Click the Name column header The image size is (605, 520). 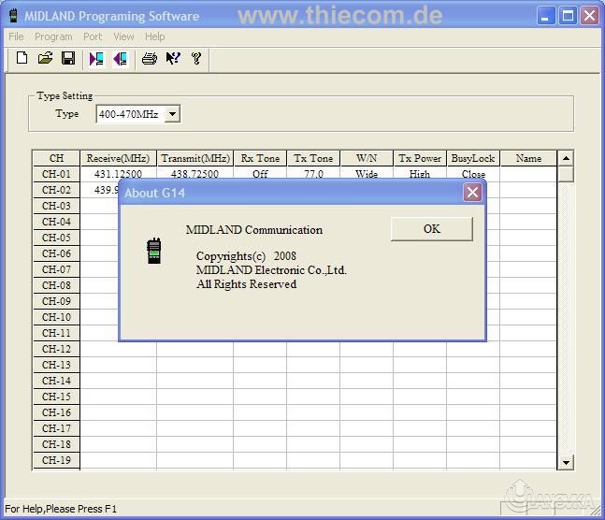[528, 158]
